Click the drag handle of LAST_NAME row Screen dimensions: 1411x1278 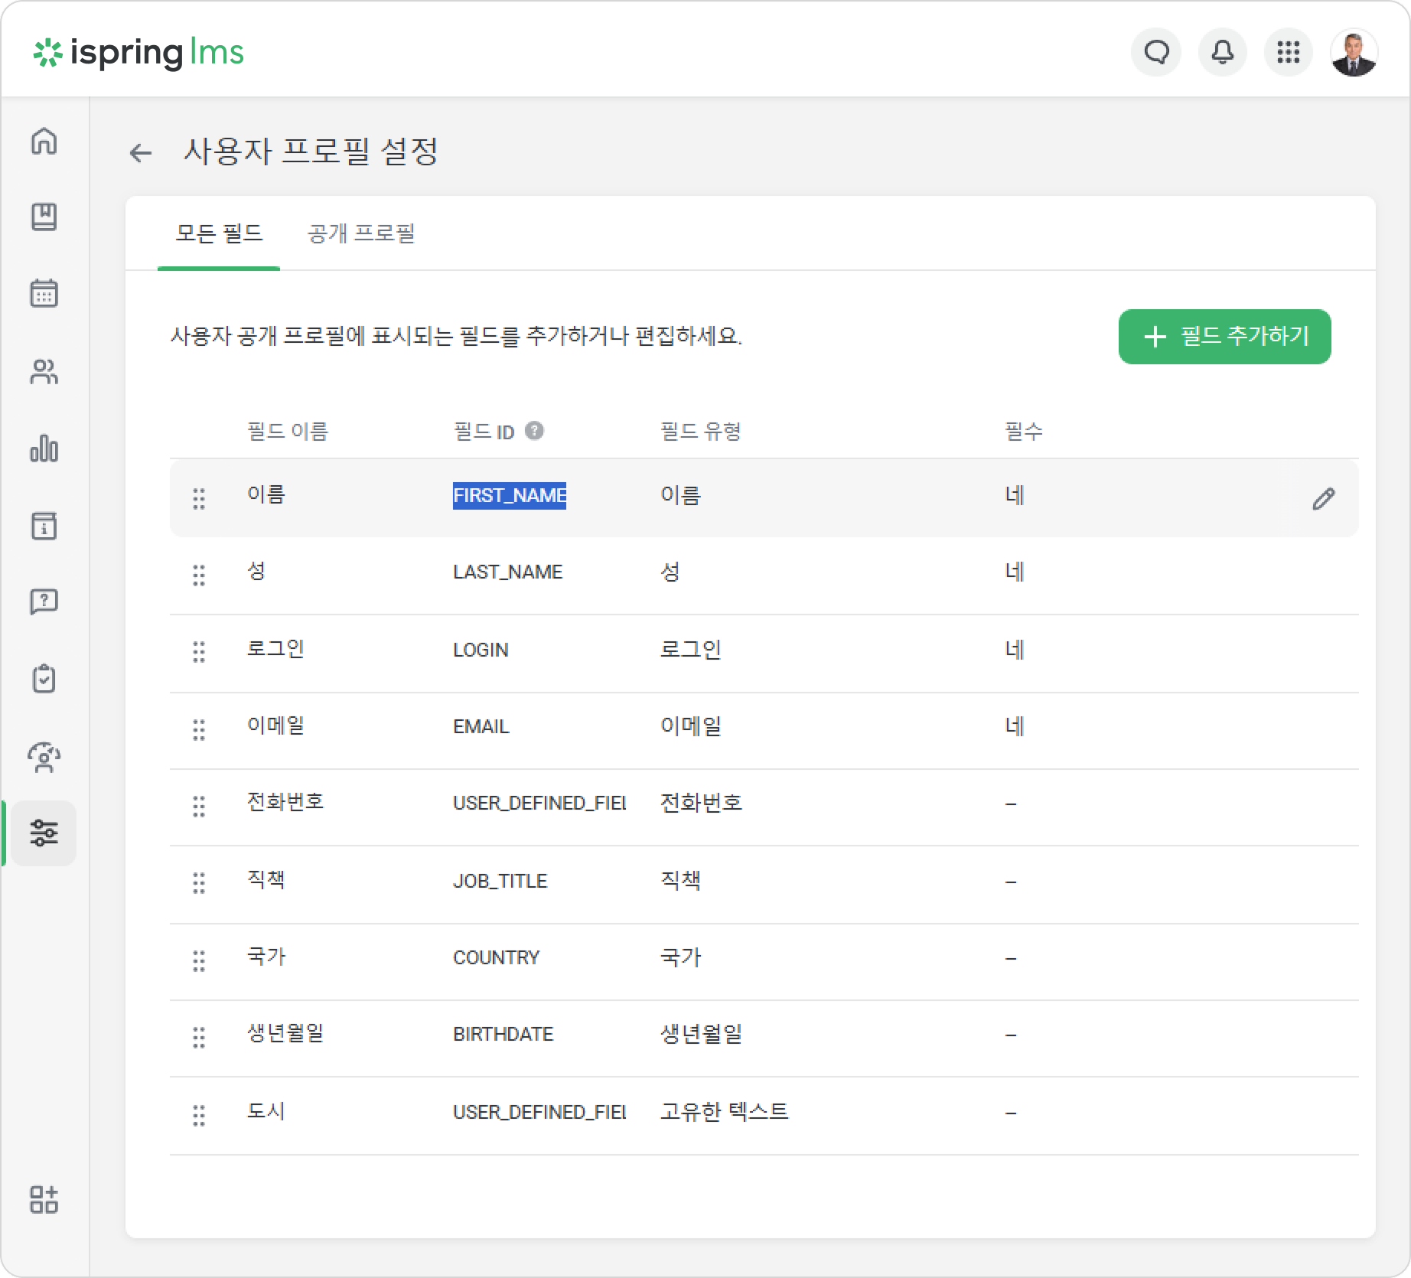click(x=199, y=575)
